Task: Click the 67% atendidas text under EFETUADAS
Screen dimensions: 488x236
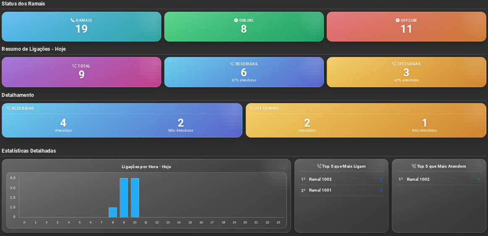Action: tap(407, 80)
